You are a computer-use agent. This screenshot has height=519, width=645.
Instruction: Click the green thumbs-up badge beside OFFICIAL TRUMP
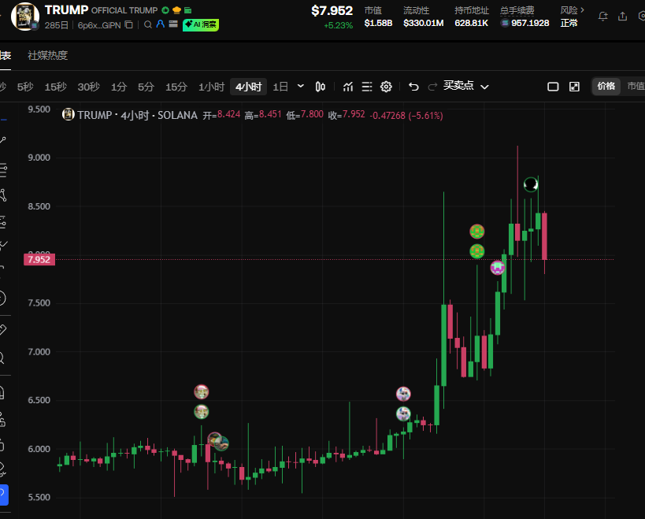coord(165,10)
